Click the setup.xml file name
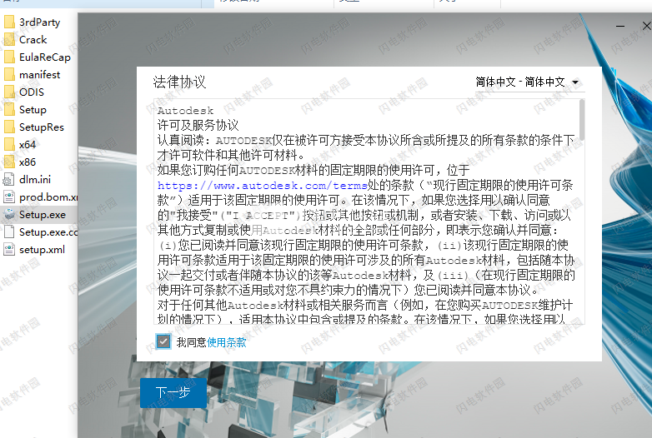Image resolution: width=652 pixels, height=438 pixels. (x=42, y=250)
